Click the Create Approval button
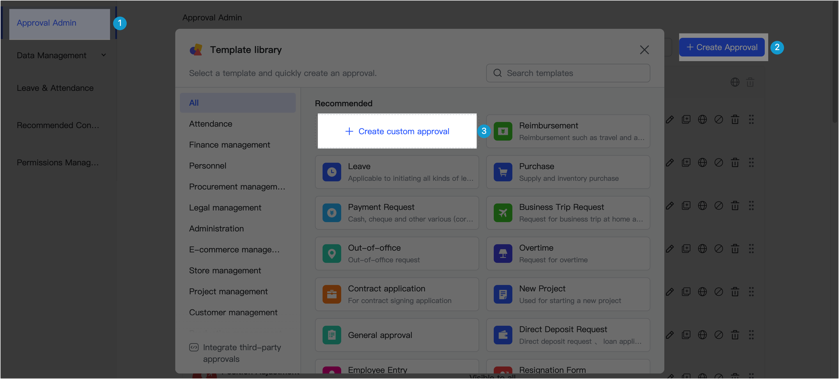 (721, 47)
